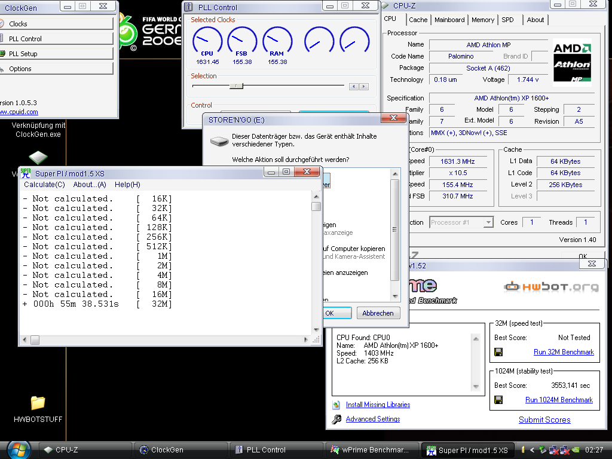This screenshot has width=612, height=459.
Task: Click the right step arrow beside Selection slider
Action: pyautogui.click(x=364, y=86)
